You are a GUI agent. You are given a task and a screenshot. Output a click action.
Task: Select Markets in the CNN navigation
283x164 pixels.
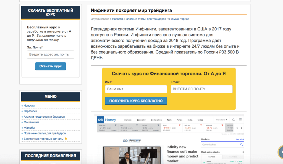127,120
